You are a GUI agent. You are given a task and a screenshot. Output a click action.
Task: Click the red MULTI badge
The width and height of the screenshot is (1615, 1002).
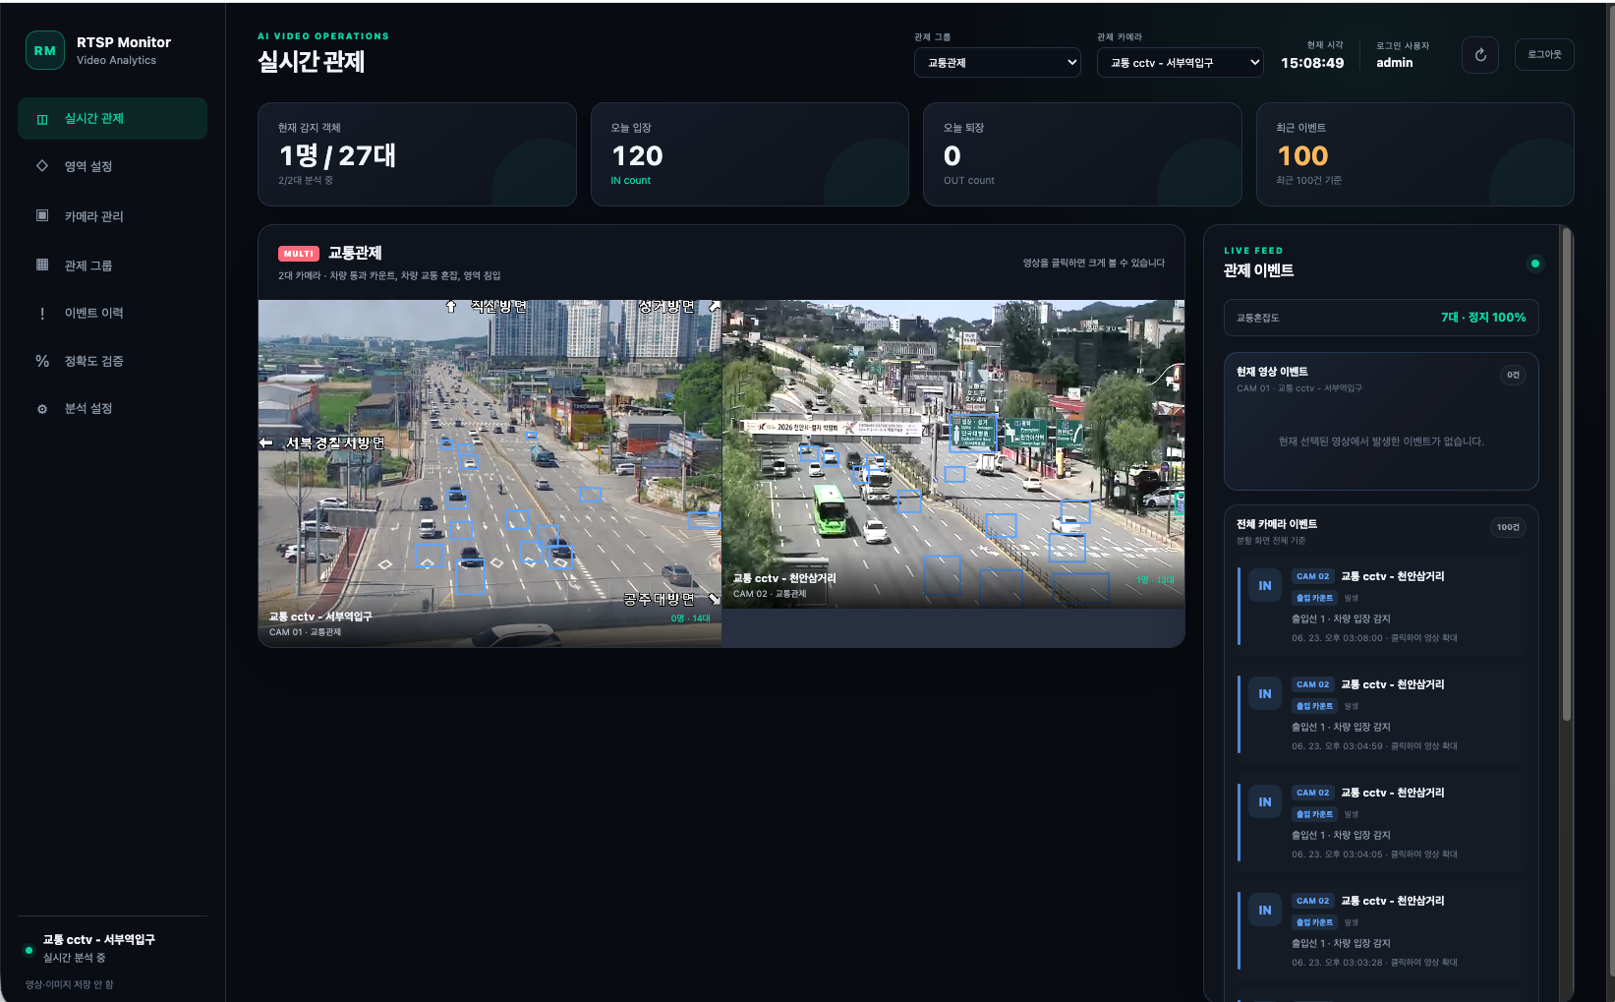(299, 254)
